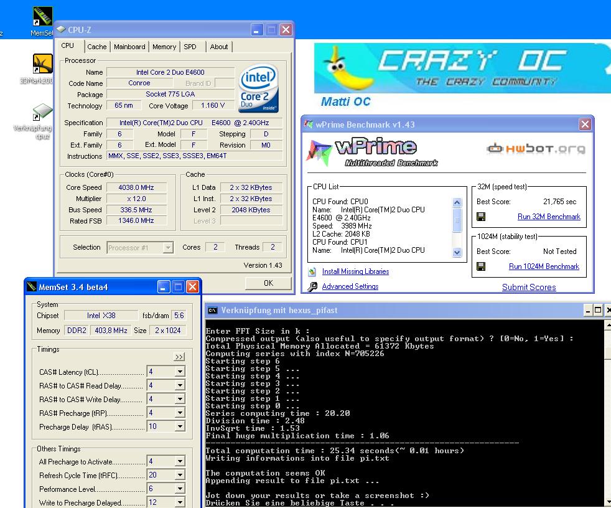
Task: Expand the RAS# Precharge (tRP) dropdown
Action: click(x=180, y=413)
